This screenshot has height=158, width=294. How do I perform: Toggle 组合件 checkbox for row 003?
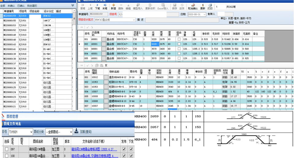(x=179, y=49)
